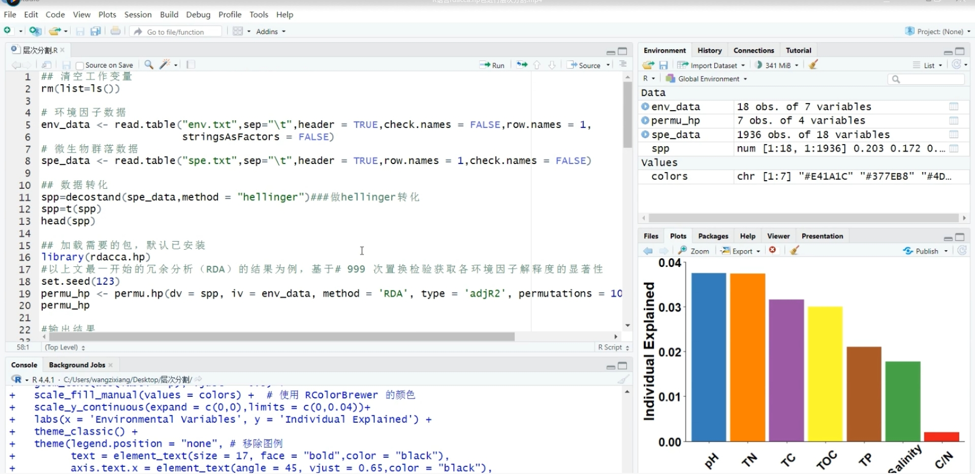The image size is (975, 474).
Task: Open the List view dropdown
Action: [x=928, y=65]
